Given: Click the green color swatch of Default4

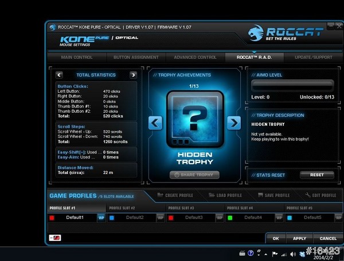Looking at the screenshot, I should [229, 217].
